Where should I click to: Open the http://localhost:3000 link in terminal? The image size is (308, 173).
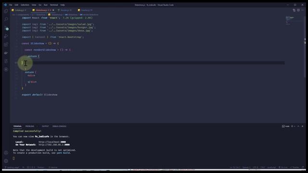(52, 142)
